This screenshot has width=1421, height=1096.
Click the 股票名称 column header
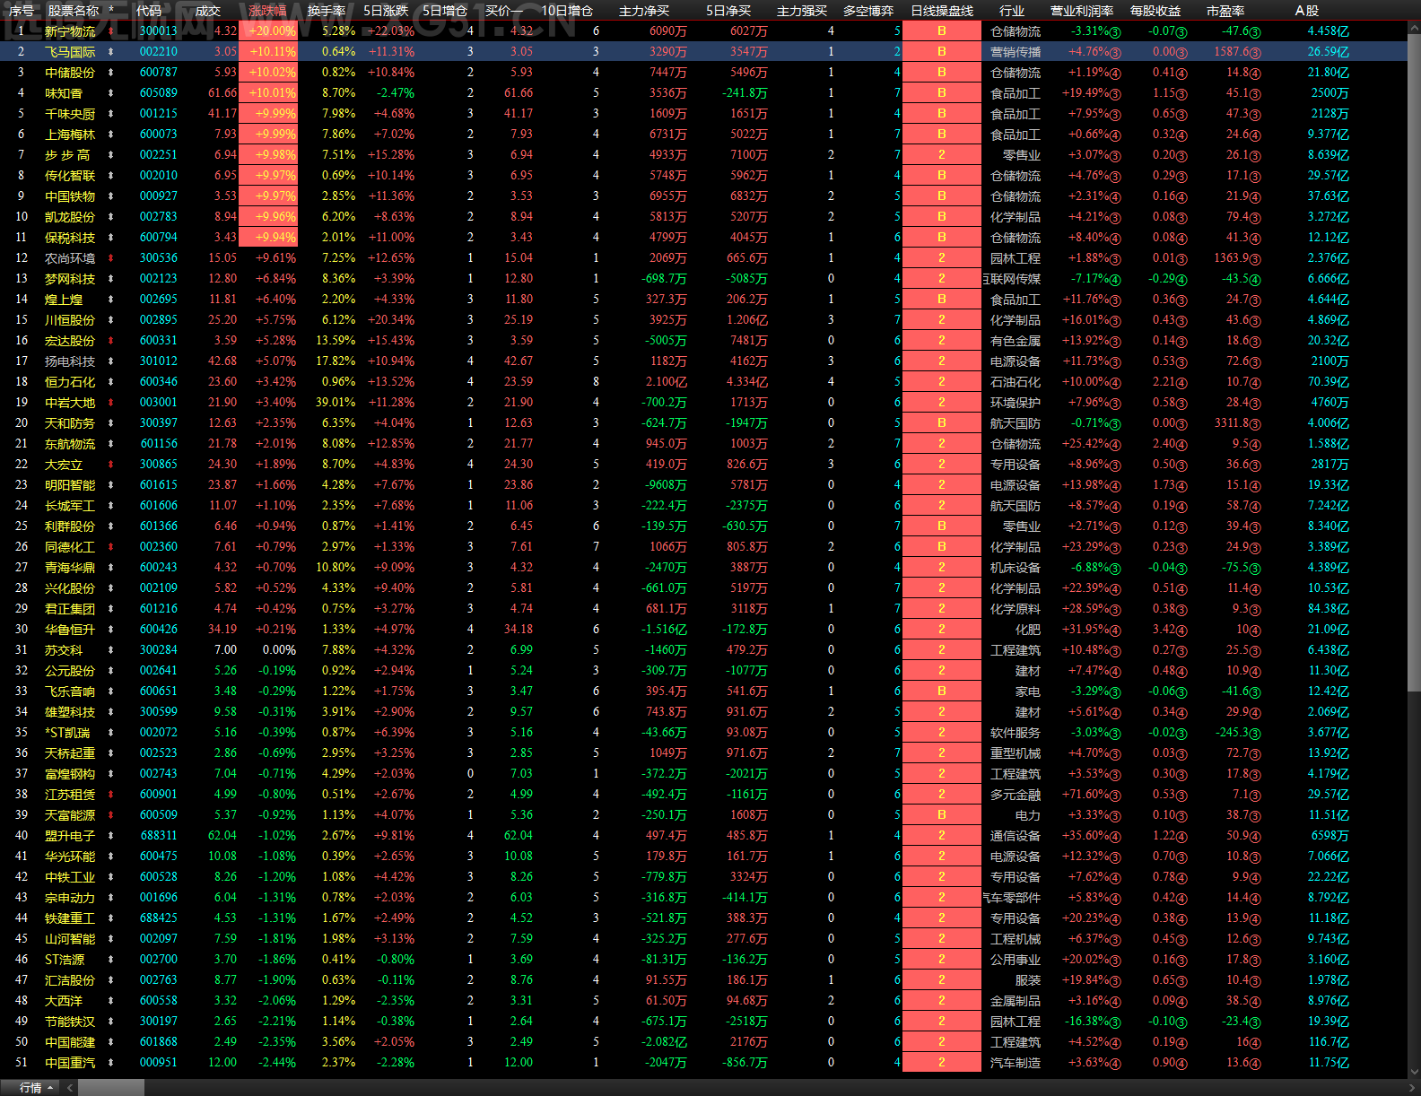click(x=74, y=11)
